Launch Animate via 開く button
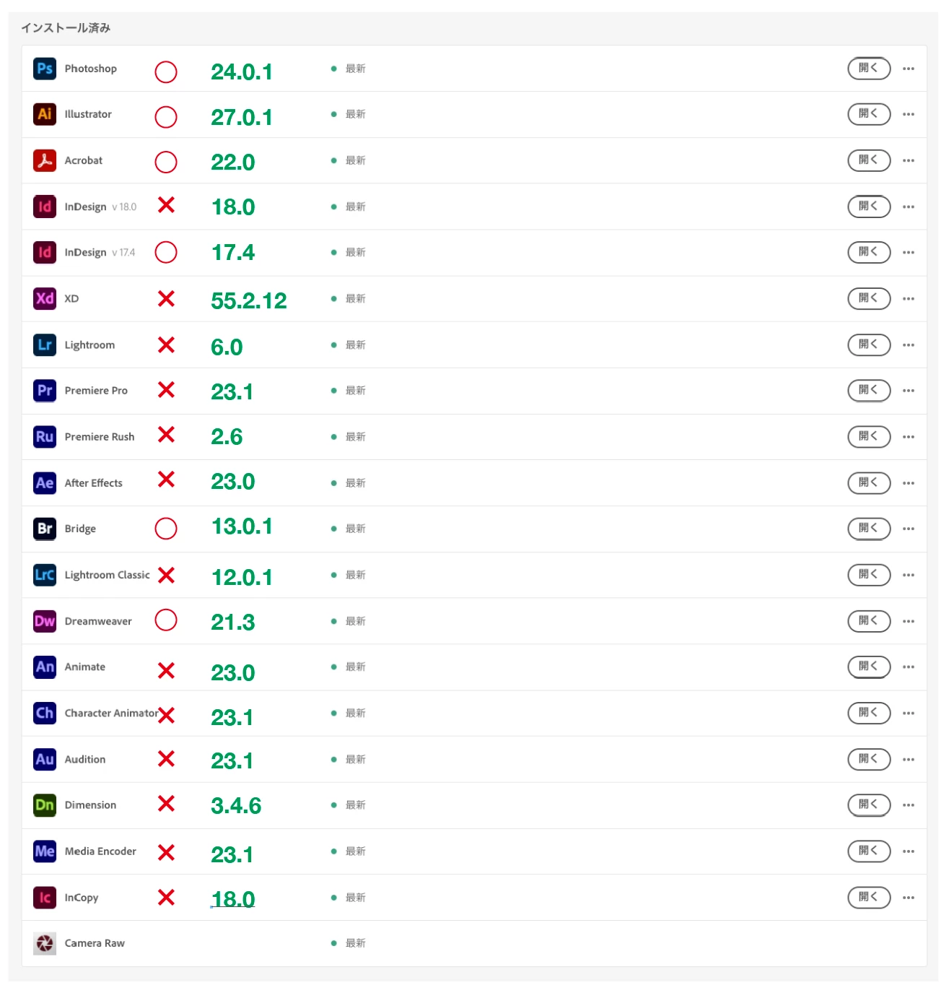Image resolution: width=949 pixels, height=993 pixels. [x=869, y=667]
